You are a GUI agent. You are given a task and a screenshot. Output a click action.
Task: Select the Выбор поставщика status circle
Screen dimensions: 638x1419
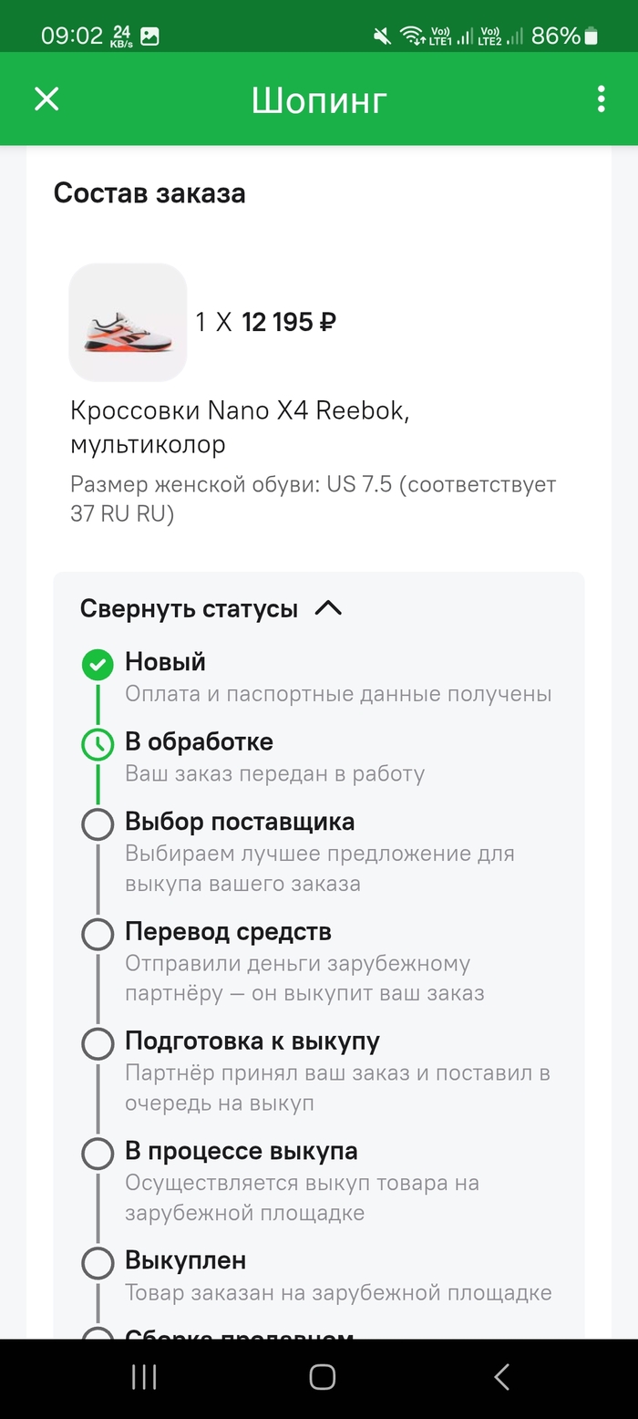pyautogui.click(x=98, y=824)
